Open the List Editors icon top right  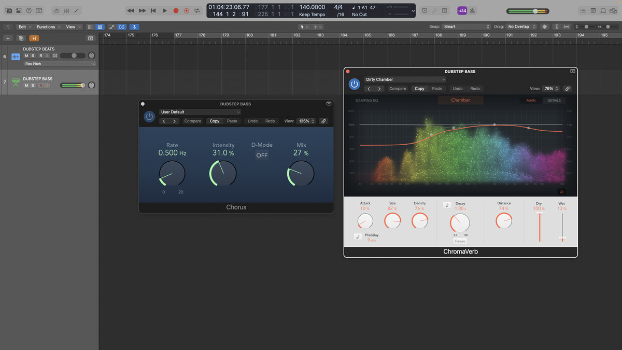(582, 10)
